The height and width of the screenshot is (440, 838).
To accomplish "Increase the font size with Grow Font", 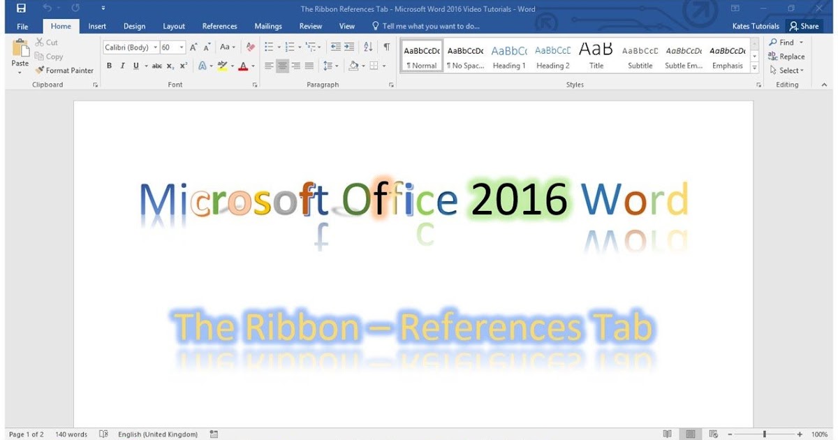I will [194, 47].
